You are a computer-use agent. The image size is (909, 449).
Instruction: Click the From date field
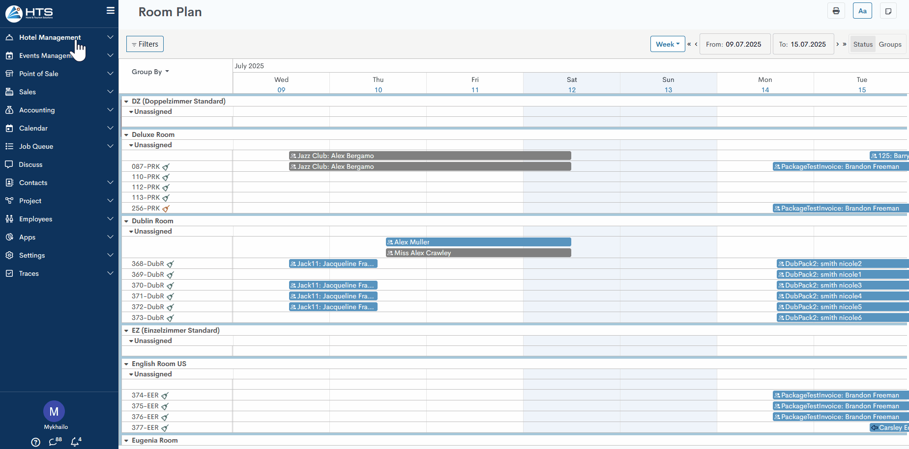pos(733,44)
